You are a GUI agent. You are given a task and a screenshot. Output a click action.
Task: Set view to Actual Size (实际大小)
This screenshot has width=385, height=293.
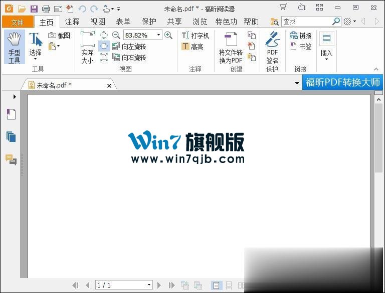(x=87, y=47)
